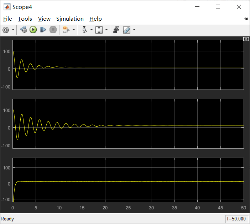Click the Triggers icon
Screen dimensions: 250x224
coord(116,30)
